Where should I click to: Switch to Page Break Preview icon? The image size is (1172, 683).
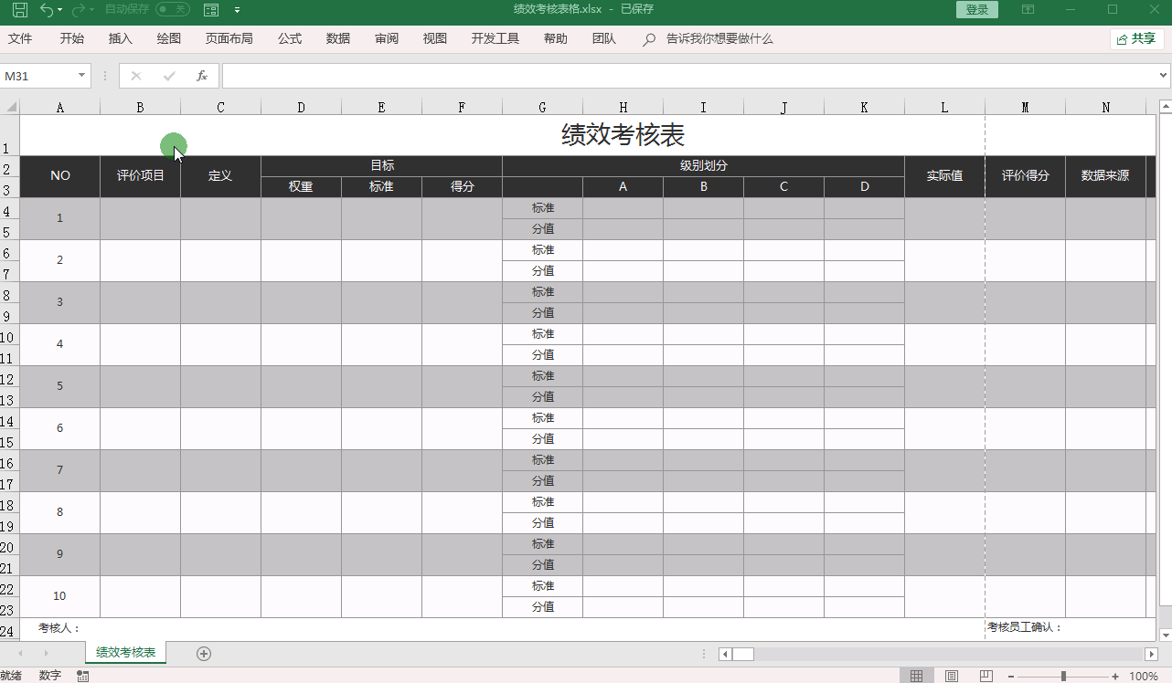pyautogui.click(x=986, y=676)
